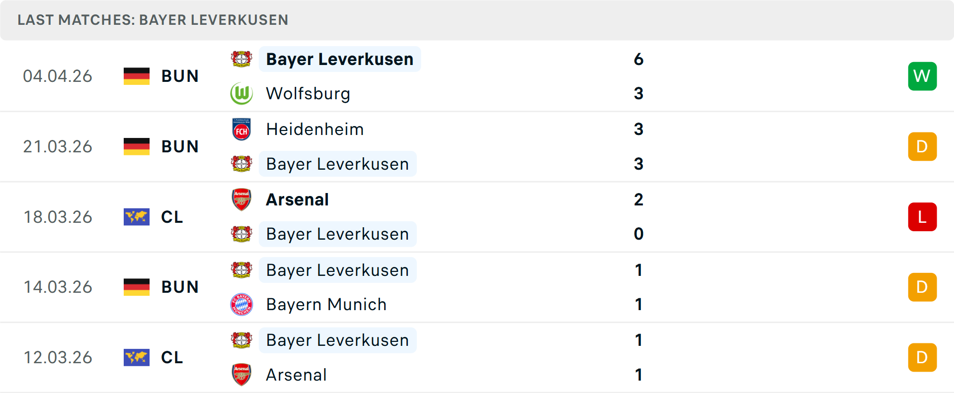954x393 pixels.
Task: Click the green W result badge
Action: tap(922, 76)
